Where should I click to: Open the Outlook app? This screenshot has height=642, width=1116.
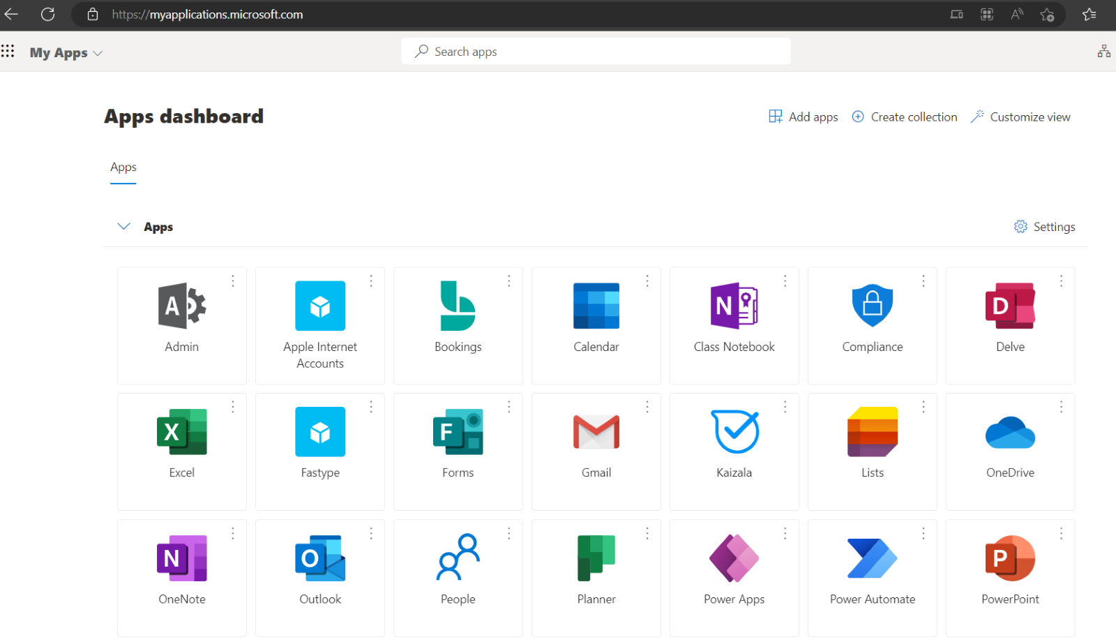[320, 558]
